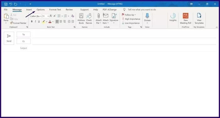Toggle underline formatting
This screenshot has width=220, height=118.
(39, 21)
